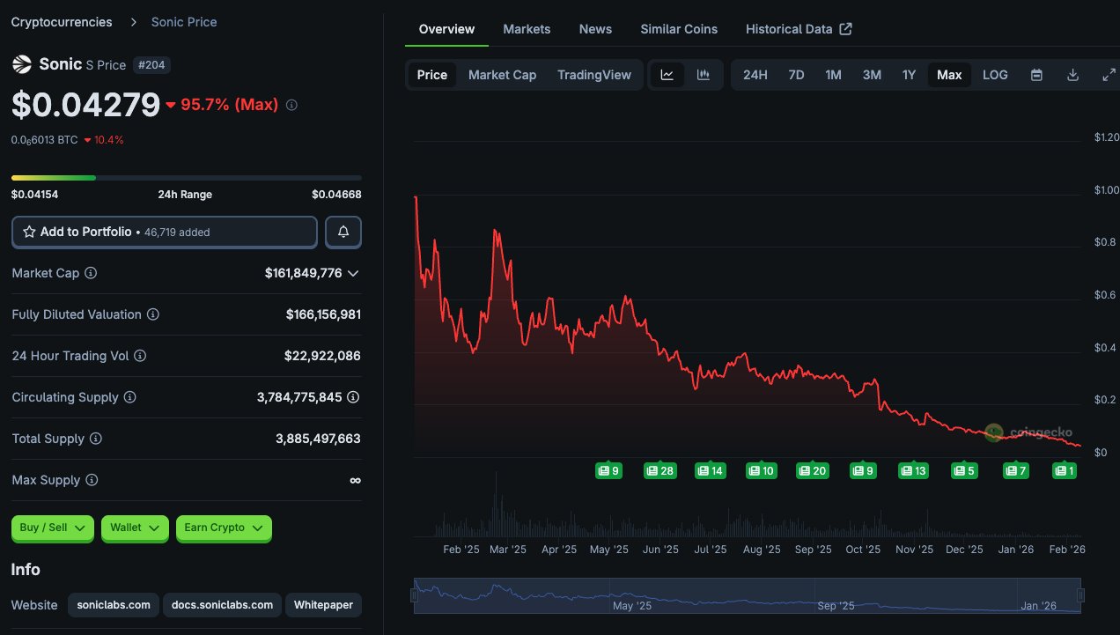The height and width of the screenshot is (635, 1120).
Task: Expand the Market Cap details chevron
Action: click(x=353, y=273)
